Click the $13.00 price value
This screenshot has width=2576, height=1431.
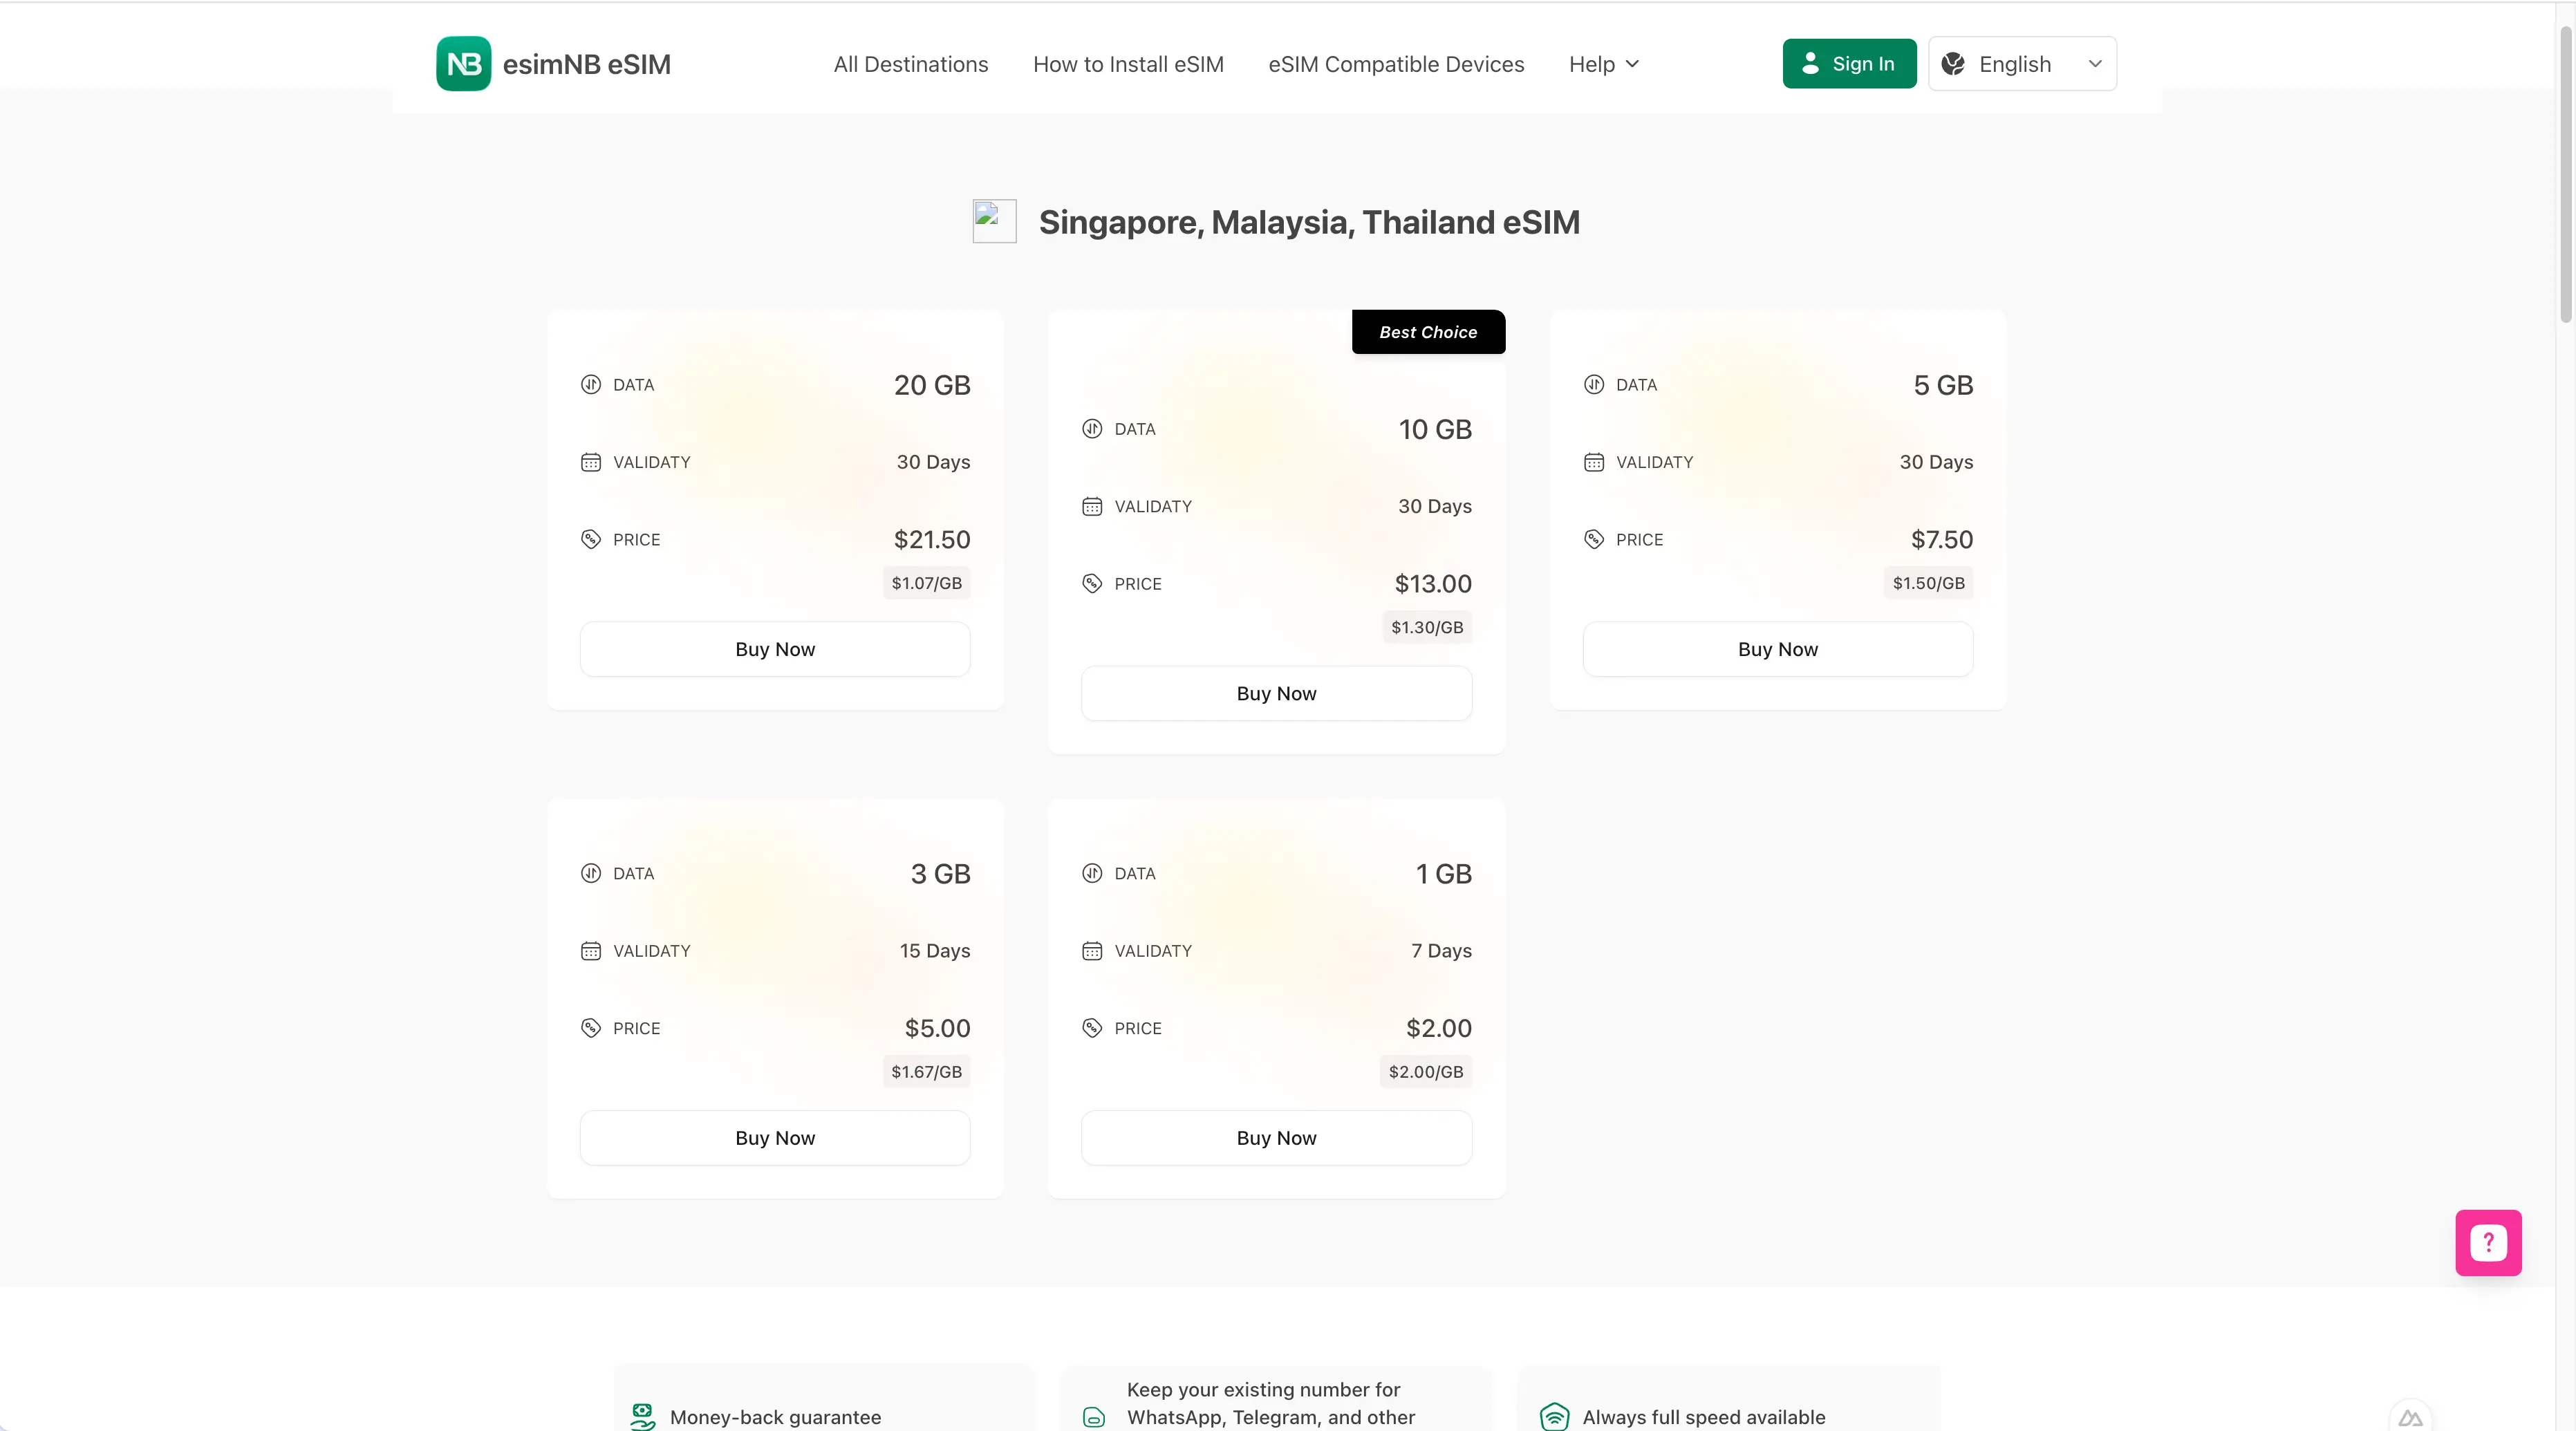pyautogui.click(x=1433, y=584)
